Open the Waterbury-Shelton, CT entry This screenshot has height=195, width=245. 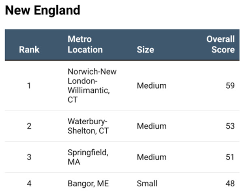[x=88, y=126]
